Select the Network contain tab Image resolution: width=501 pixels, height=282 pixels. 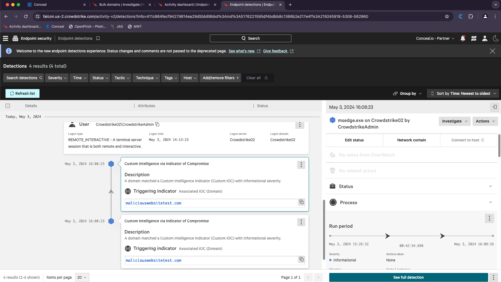point(412,140)
